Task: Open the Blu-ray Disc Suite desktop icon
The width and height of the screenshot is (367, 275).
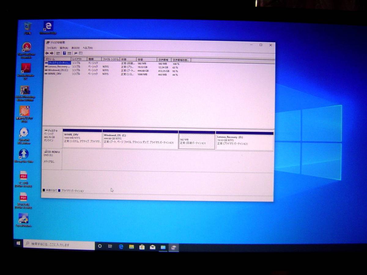Action: [x=24, y=156]
